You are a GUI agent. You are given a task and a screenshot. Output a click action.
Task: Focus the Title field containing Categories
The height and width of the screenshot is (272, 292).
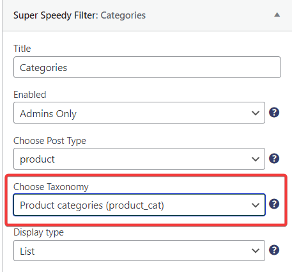147,67
